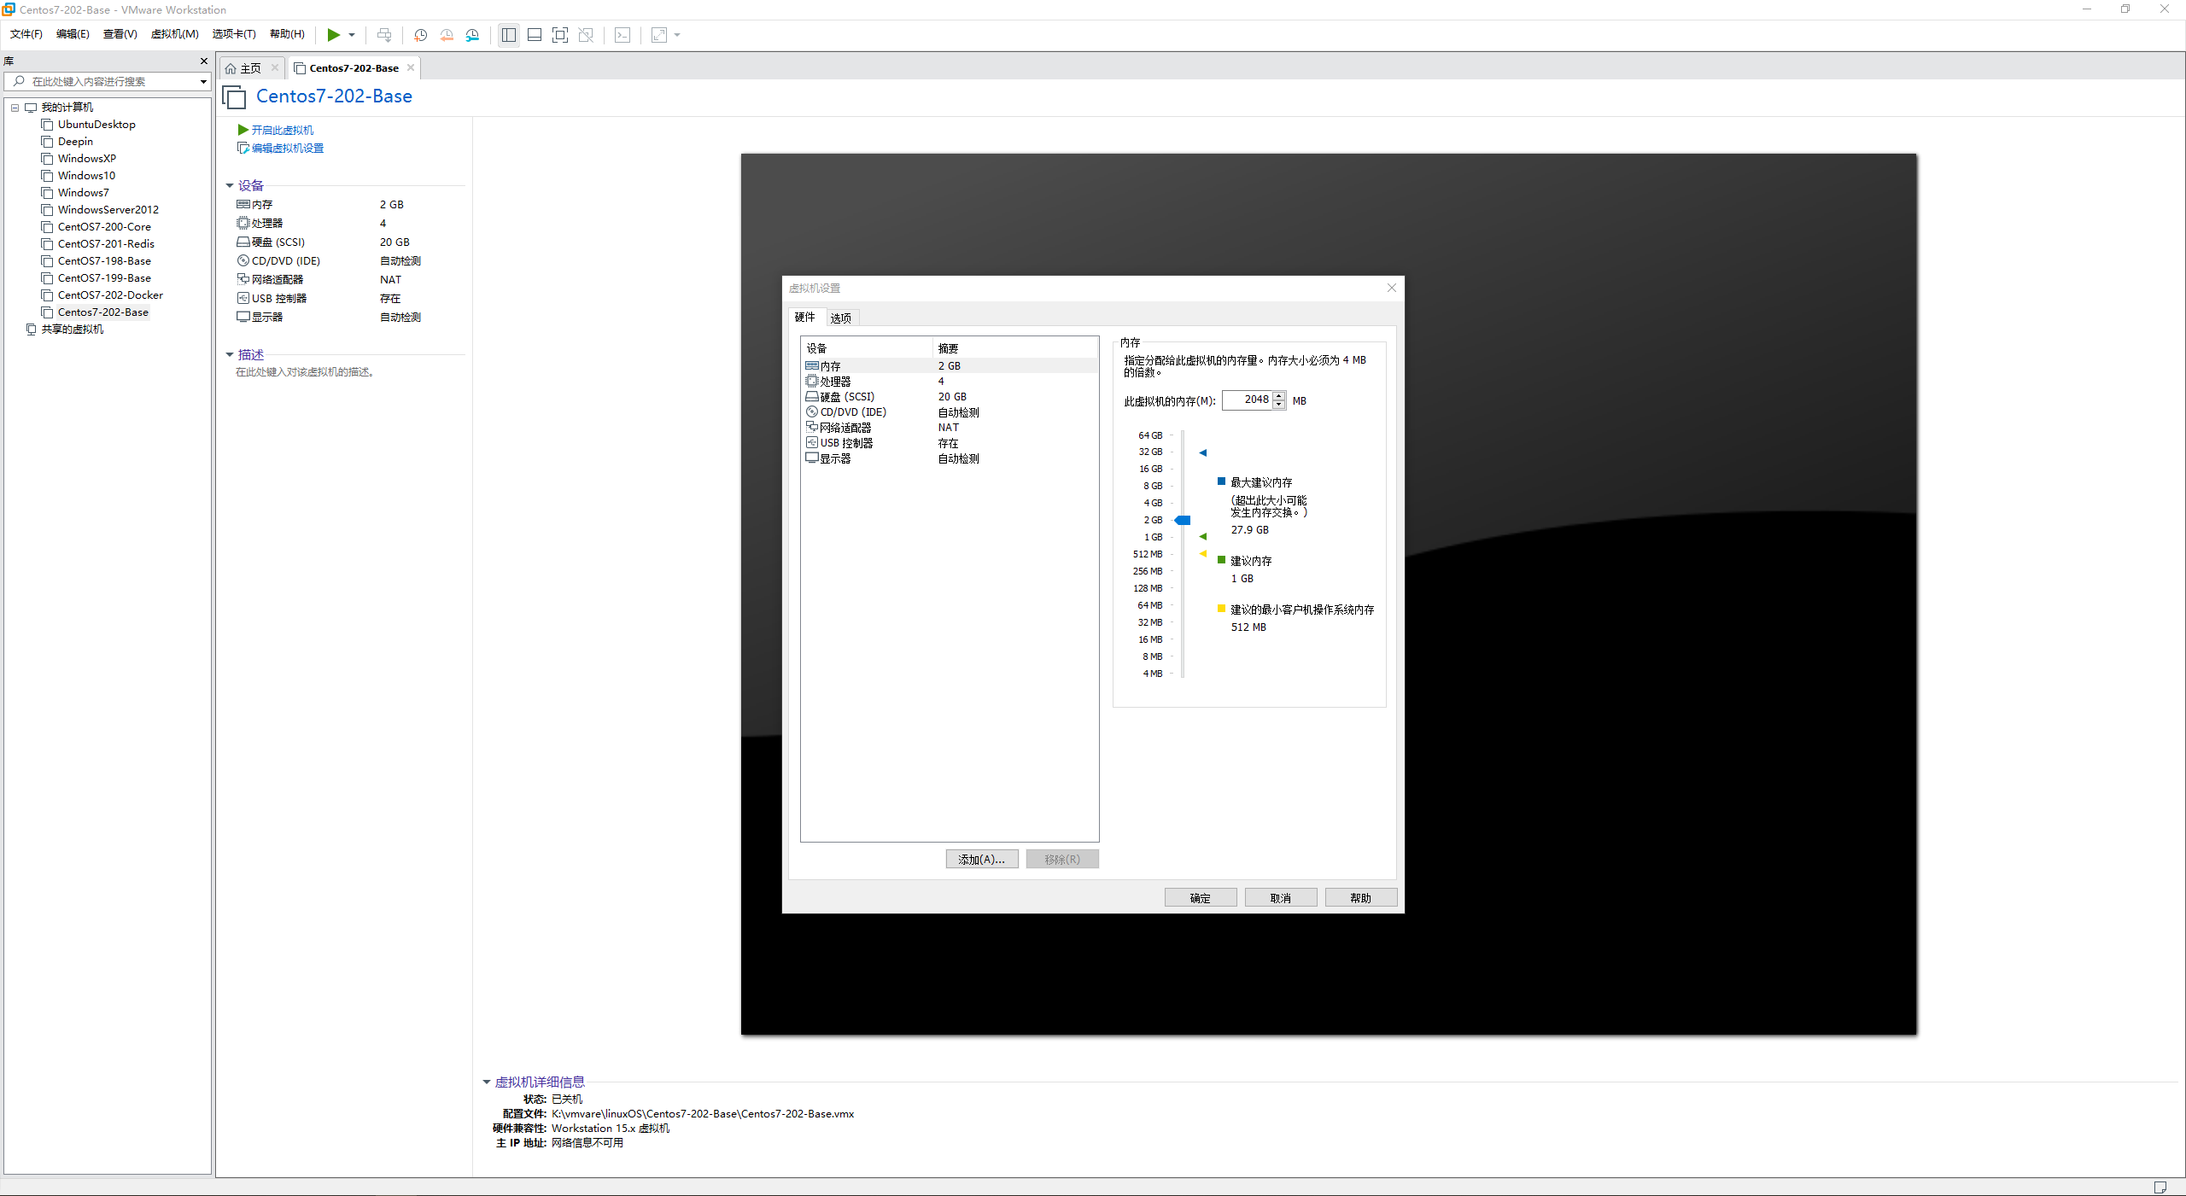
Task: Increase memory with spinner up arrow
Action: pos(1279,395)
